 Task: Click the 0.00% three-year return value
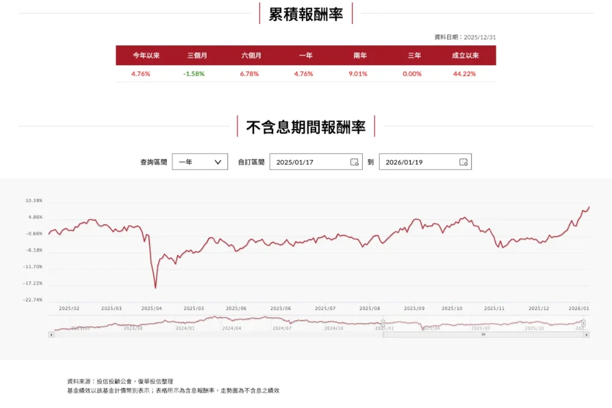click(412, 73)
